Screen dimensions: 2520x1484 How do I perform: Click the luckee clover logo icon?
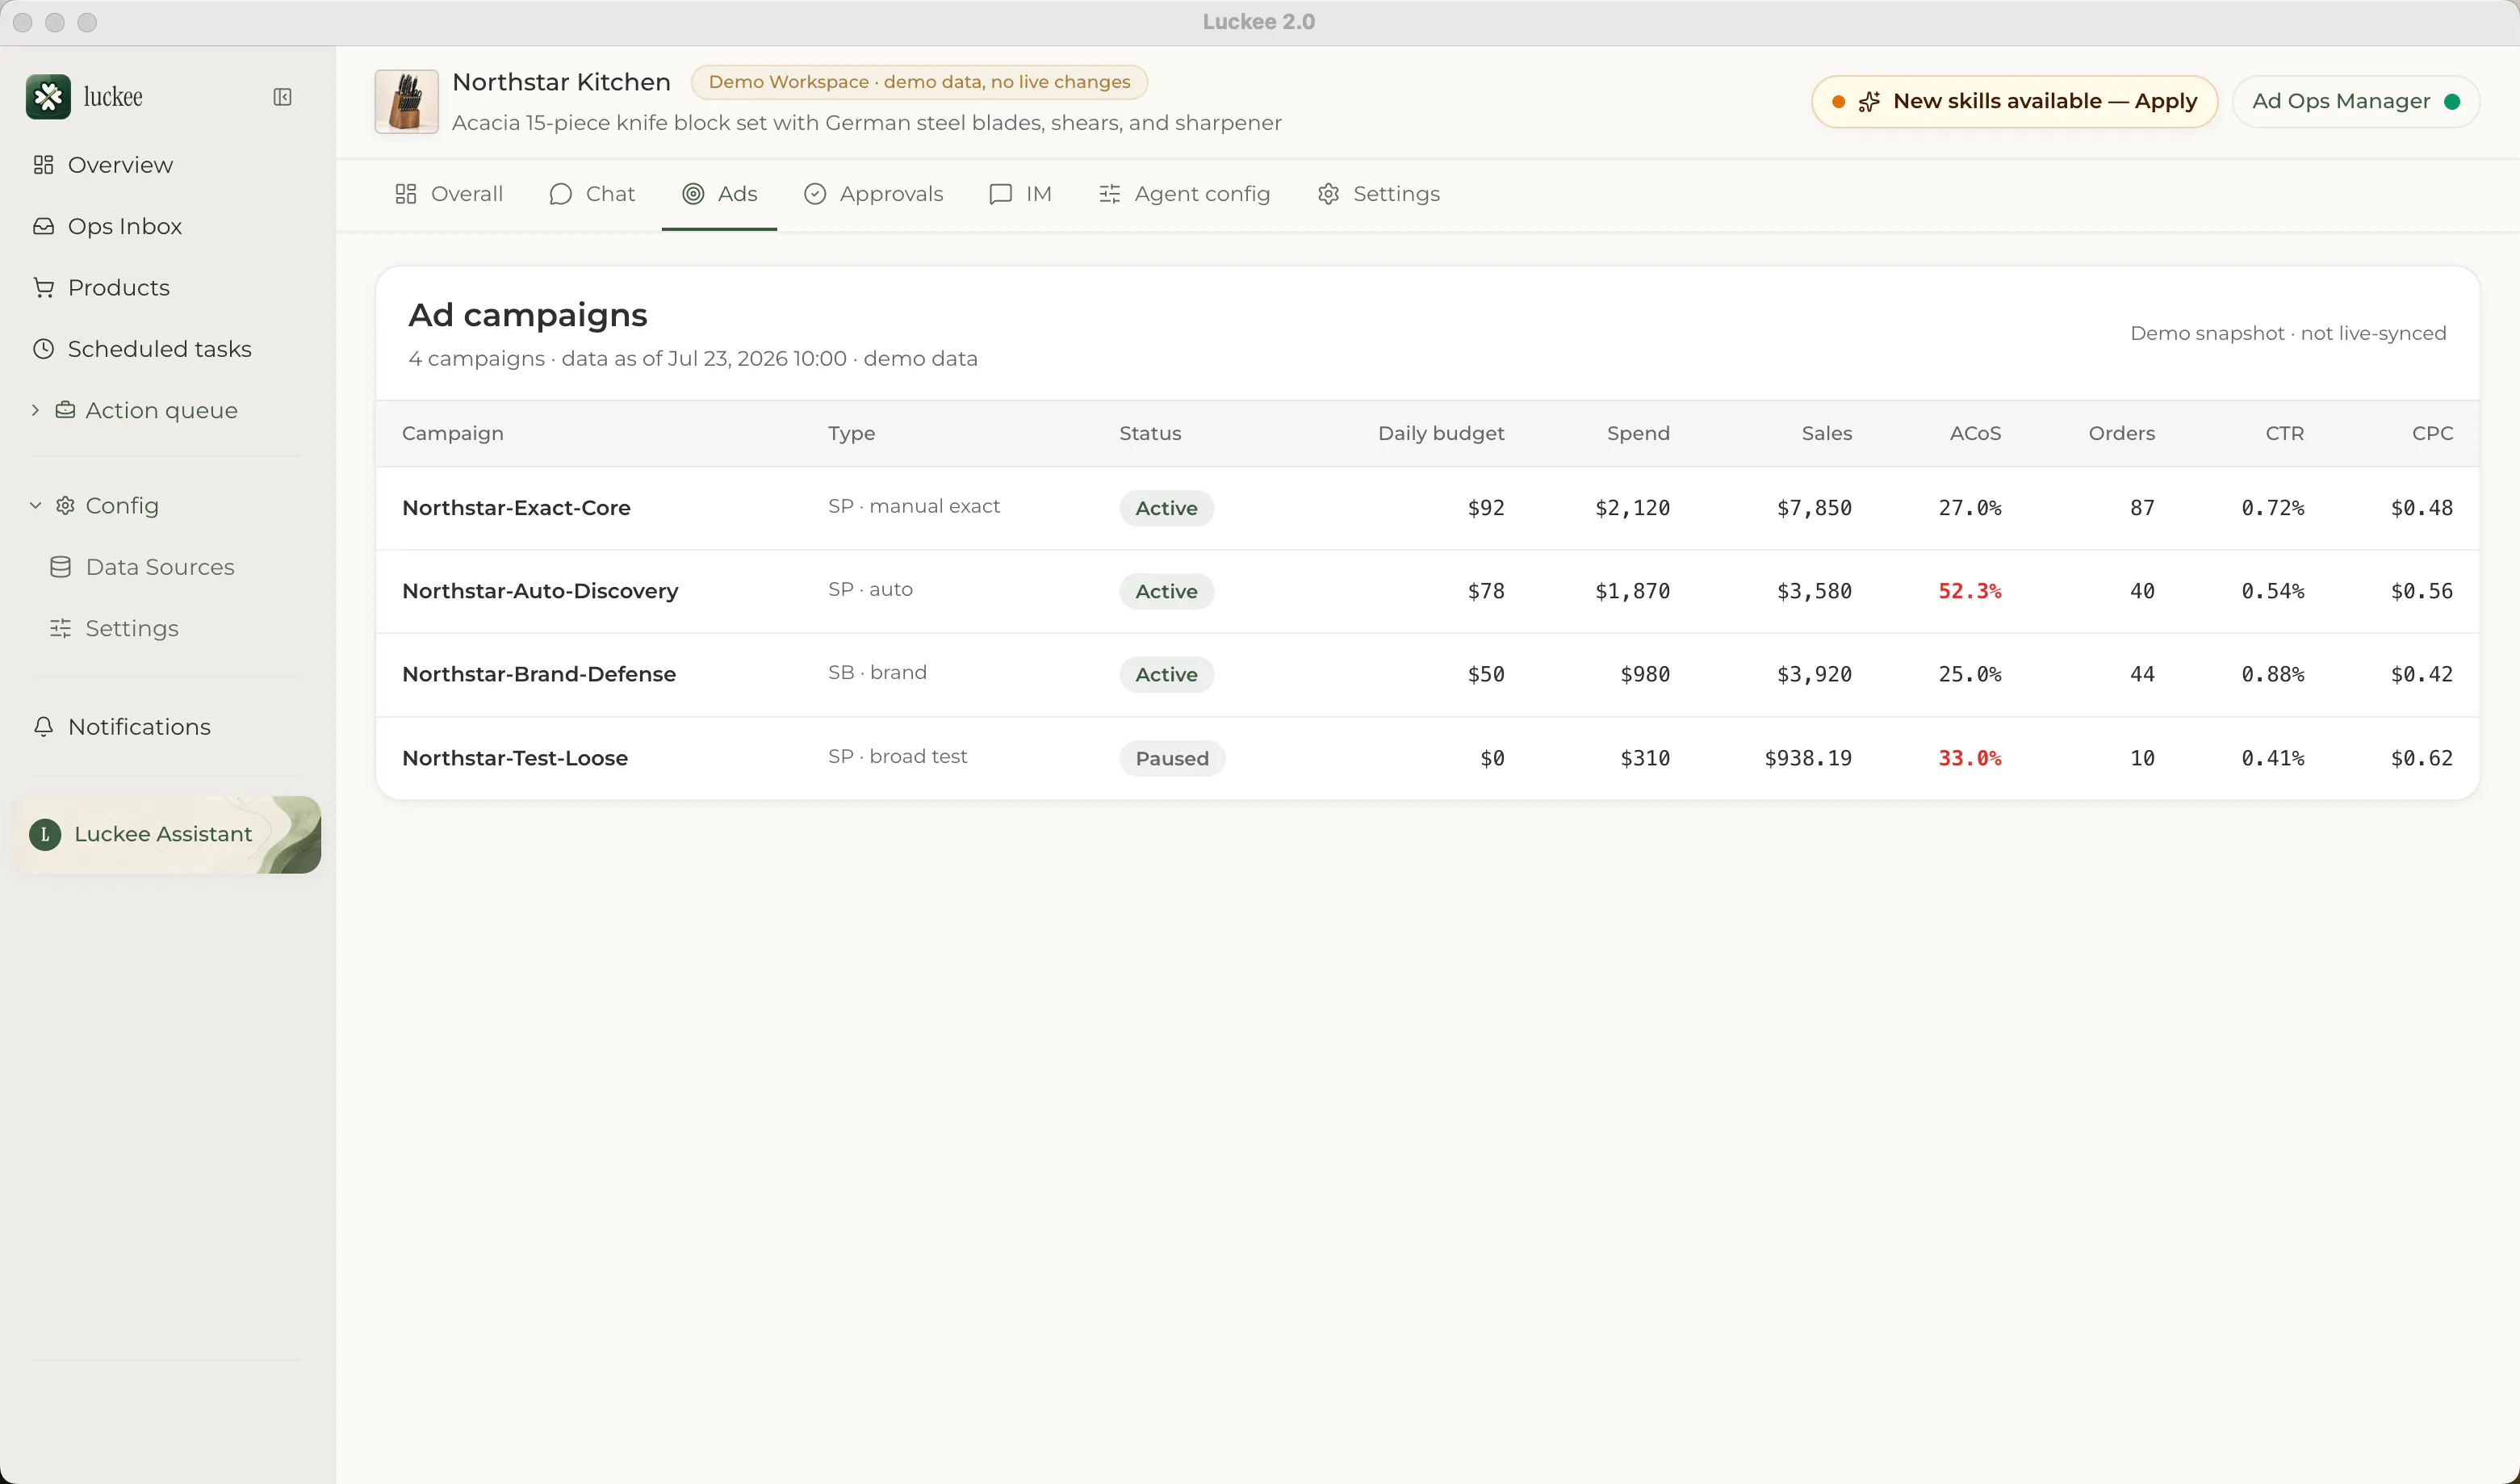(48, 97)
